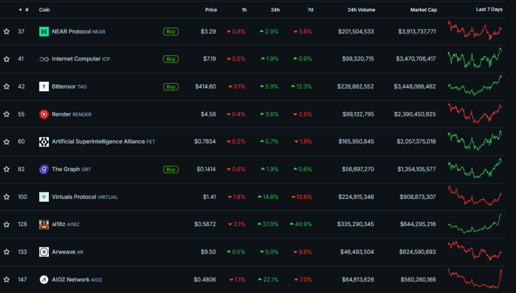Screen dimensions: 516x293
Task: Sort by 1h change header
Action: pyautogui.click(x=244, y=10)
